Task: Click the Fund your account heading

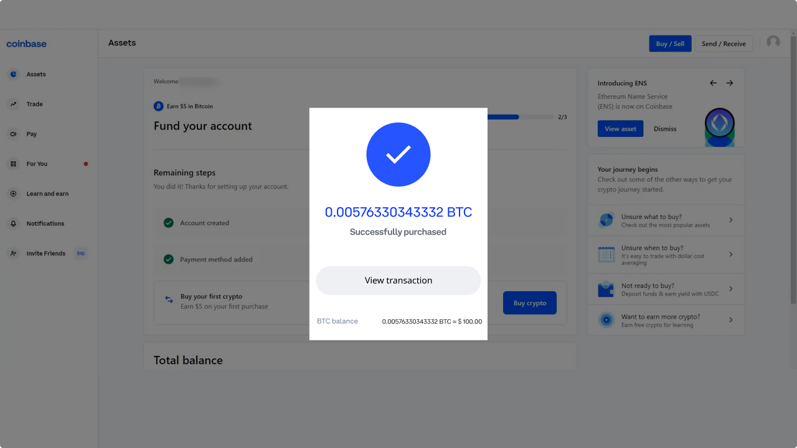Action: point(203,126)
